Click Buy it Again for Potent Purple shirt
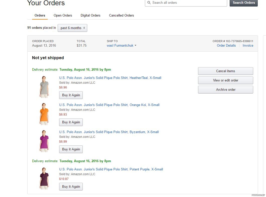This screenshot has height=197, width=266. [x=71, y=186]
